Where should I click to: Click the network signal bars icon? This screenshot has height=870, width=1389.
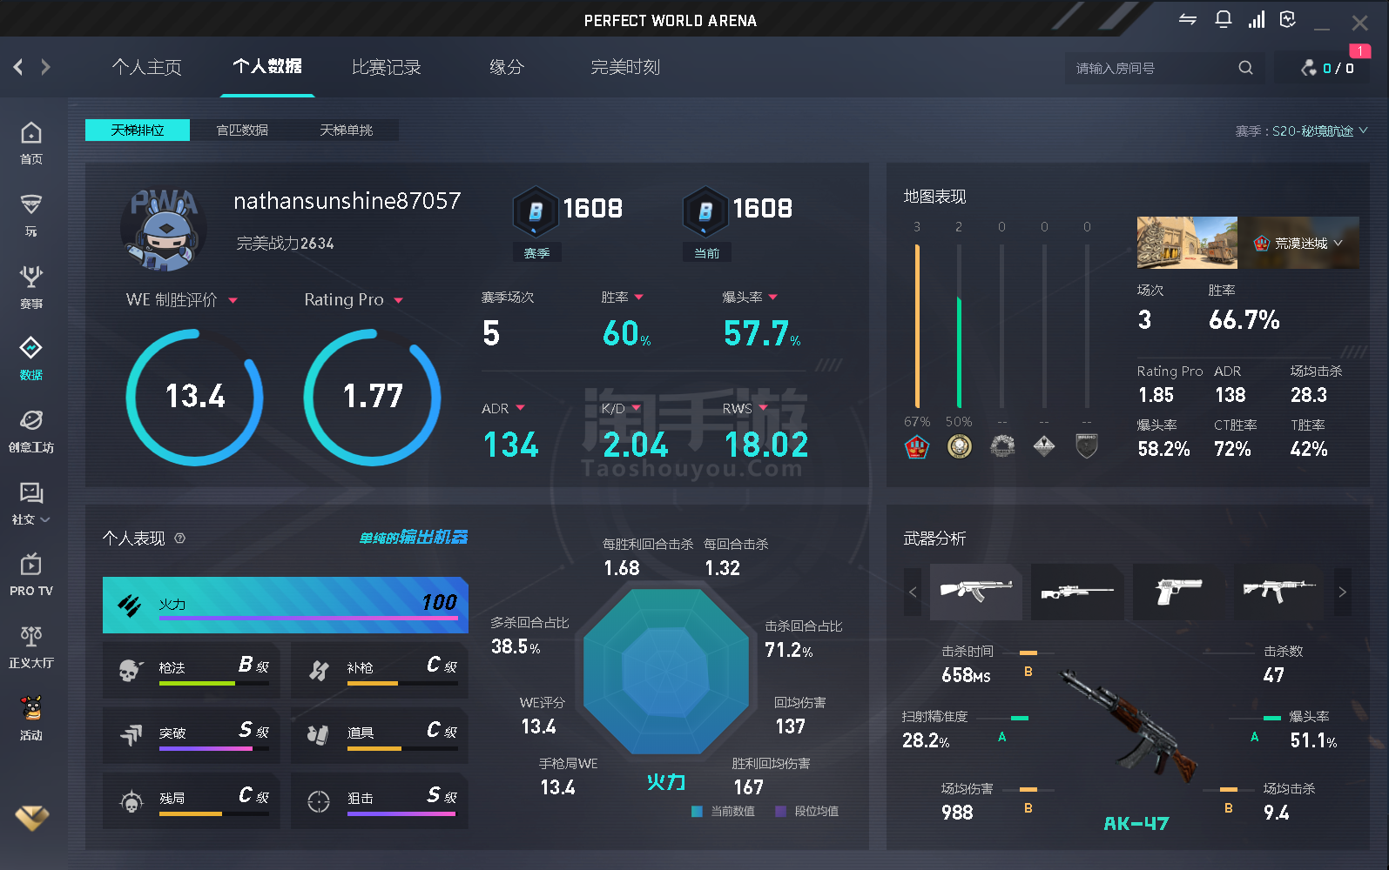1257,19
